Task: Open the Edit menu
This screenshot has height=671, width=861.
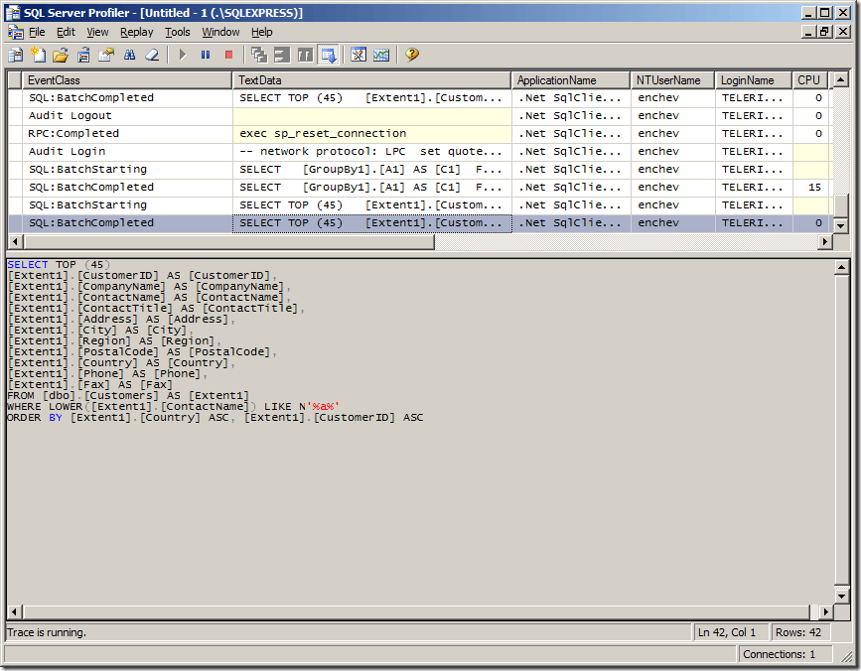Action: click(x=66, y=33)
